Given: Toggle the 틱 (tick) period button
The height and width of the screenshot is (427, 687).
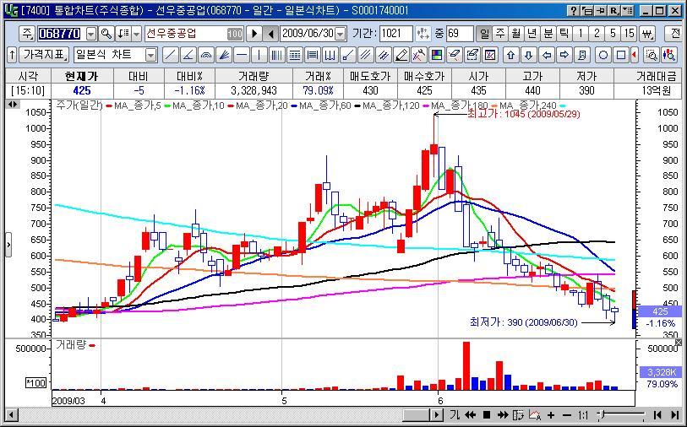Looking at the screenshot, I should pos(564,33).
